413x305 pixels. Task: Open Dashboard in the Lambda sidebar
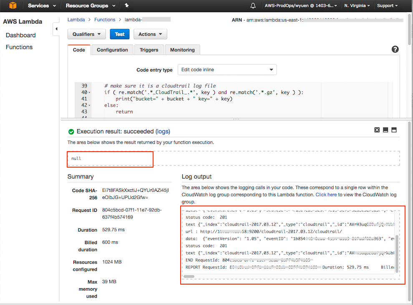point(20,35)
